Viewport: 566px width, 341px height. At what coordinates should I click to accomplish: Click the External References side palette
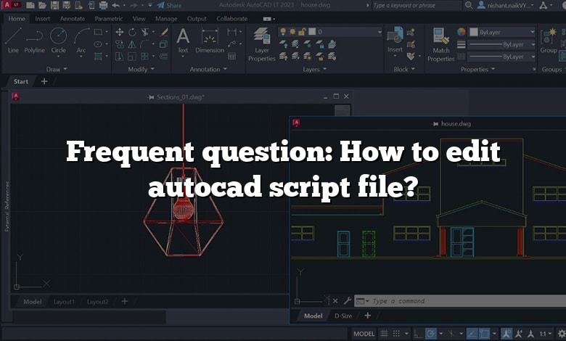pyautogui.click(x=7, y=206)
